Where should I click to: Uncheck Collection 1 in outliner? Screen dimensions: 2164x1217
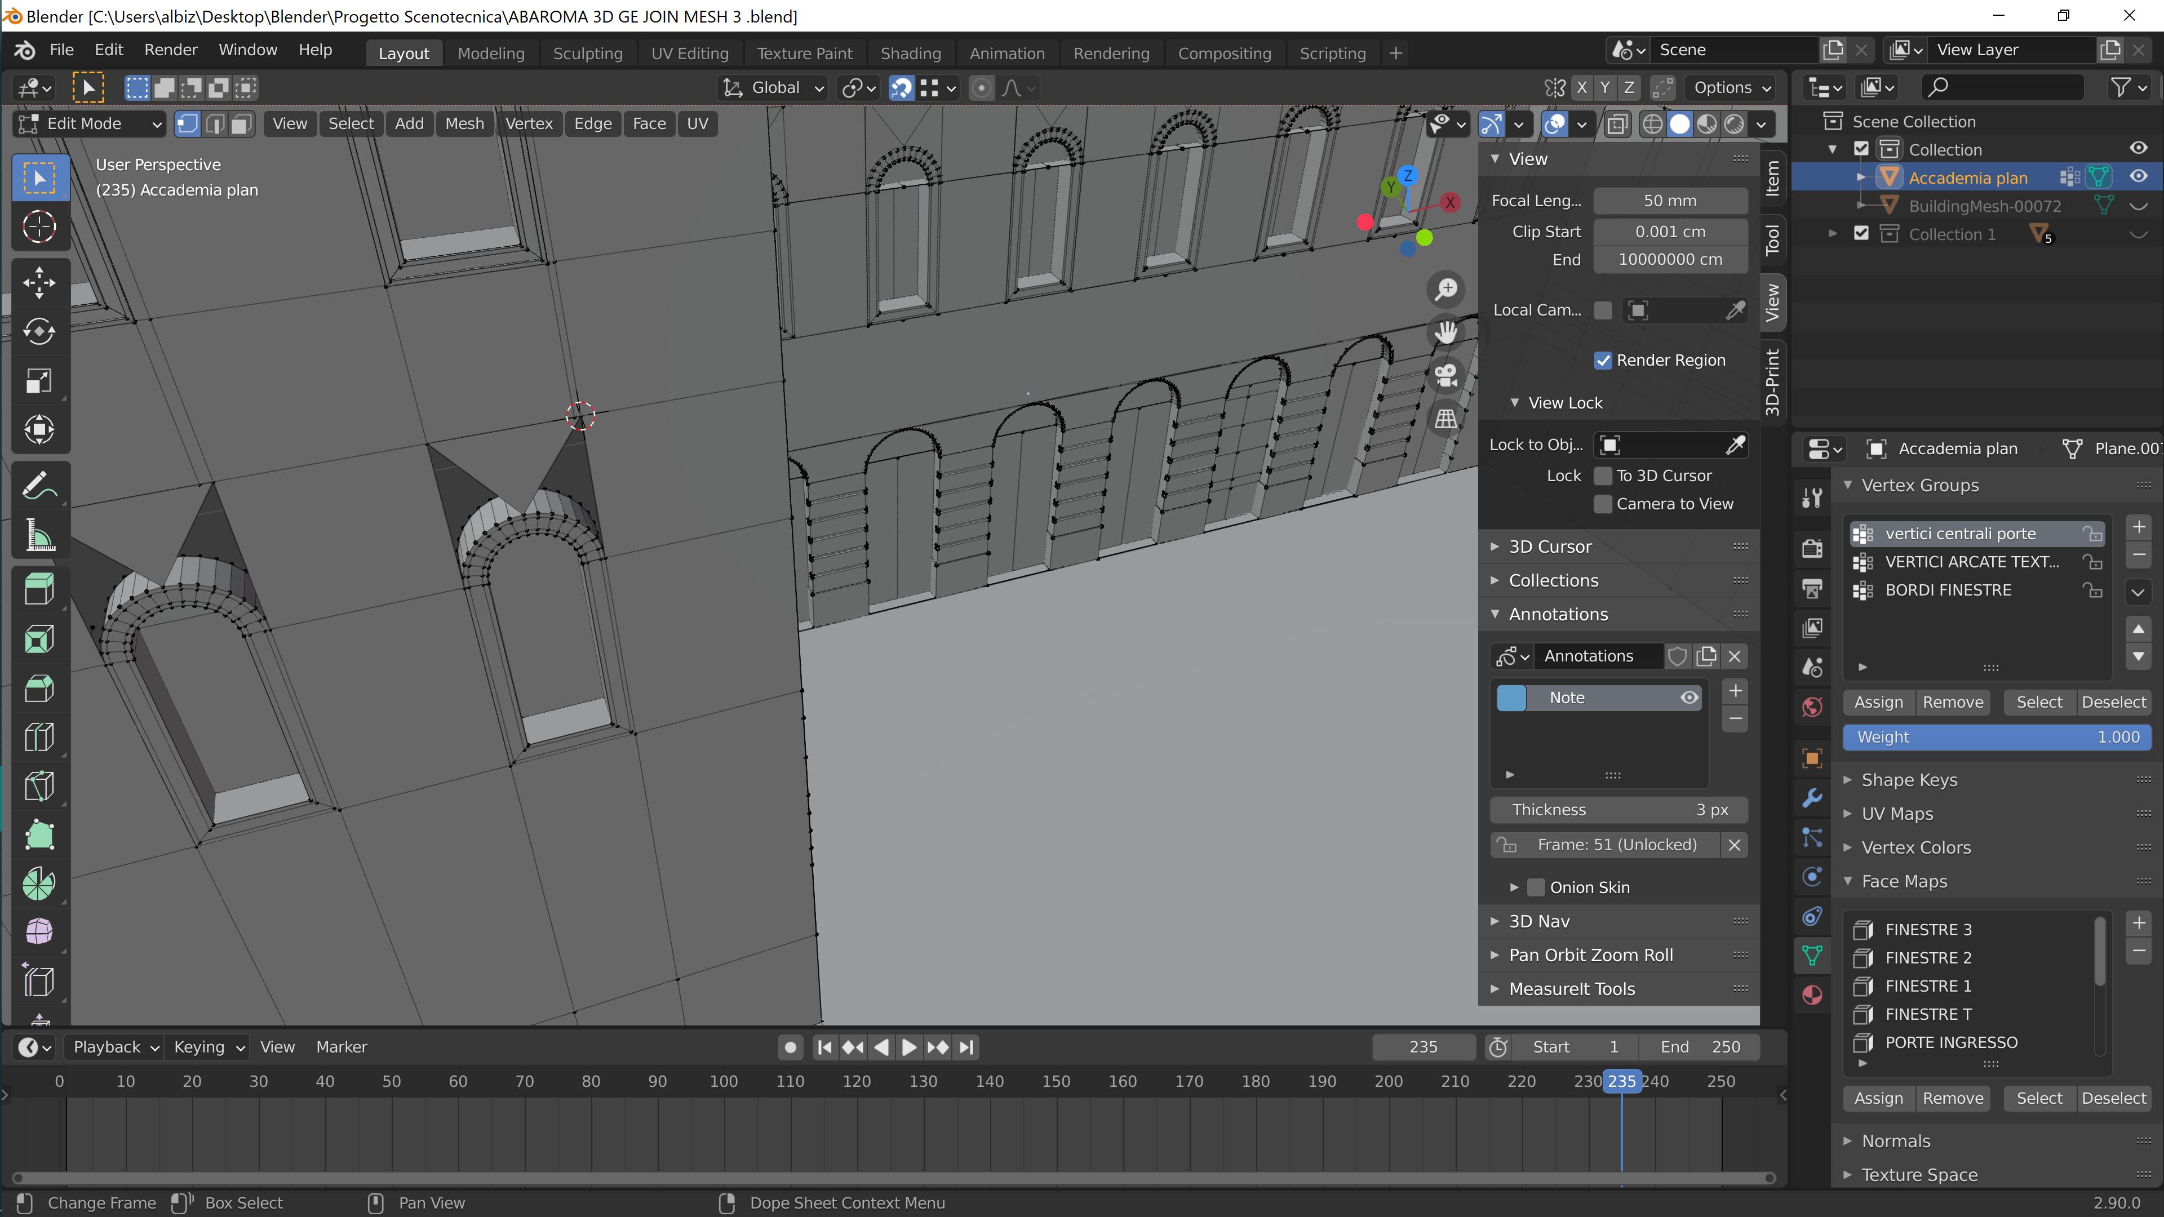coord(1861,233)
